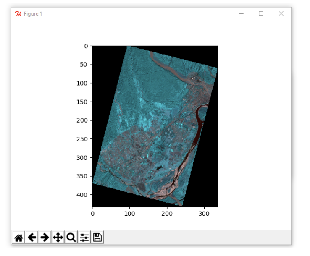Select the Zoom to rectangle magnifier
Image resolution: width=310 pixels, height=256 pixels.
click(x=71, y=238)
